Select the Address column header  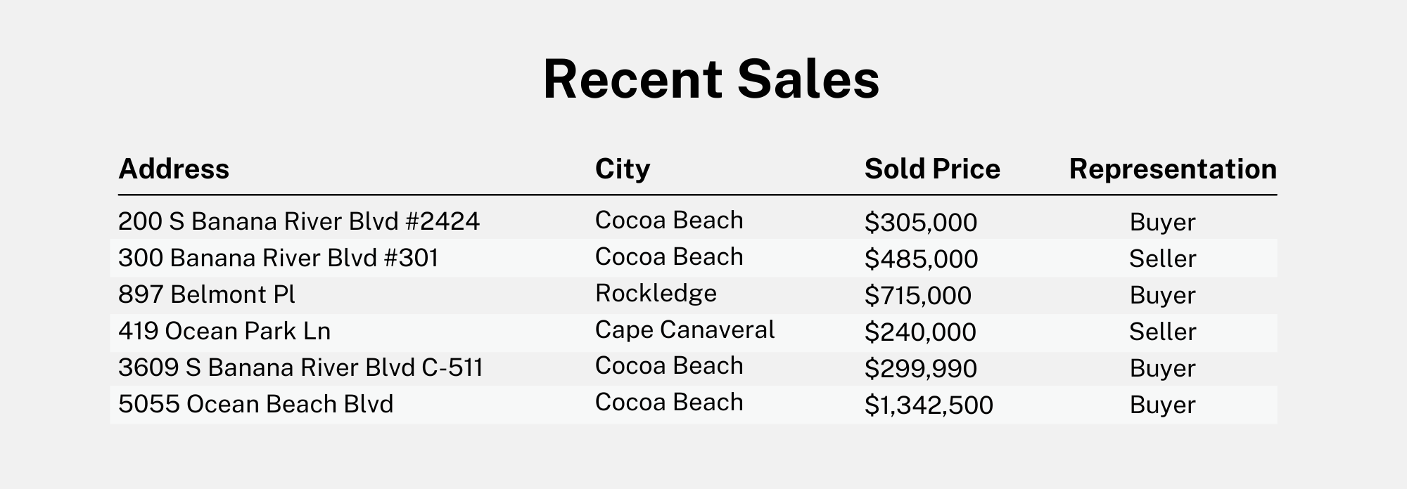pos(174,169)
